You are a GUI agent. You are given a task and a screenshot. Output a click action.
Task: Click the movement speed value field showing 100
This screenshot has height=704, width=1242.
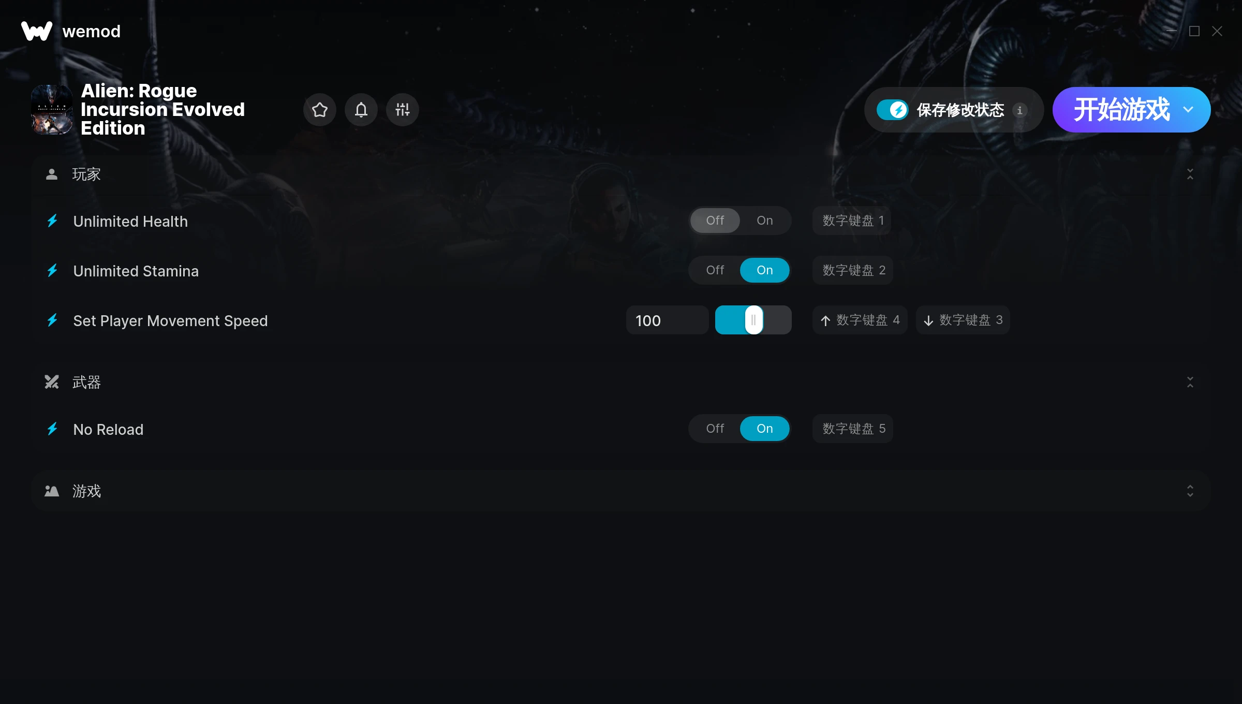[x=668, y=320]
